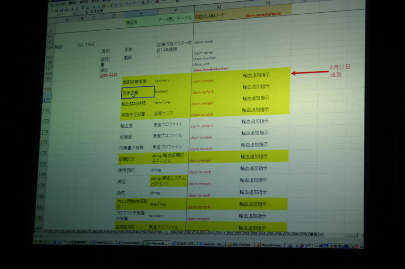Select the claim.unit cell
Screen dimensions: 405x269
pos(201,64)
